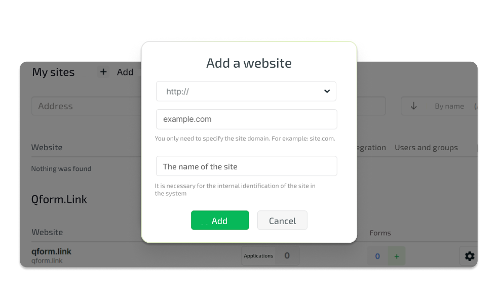Click the blue forms count 0

point(377,256)
